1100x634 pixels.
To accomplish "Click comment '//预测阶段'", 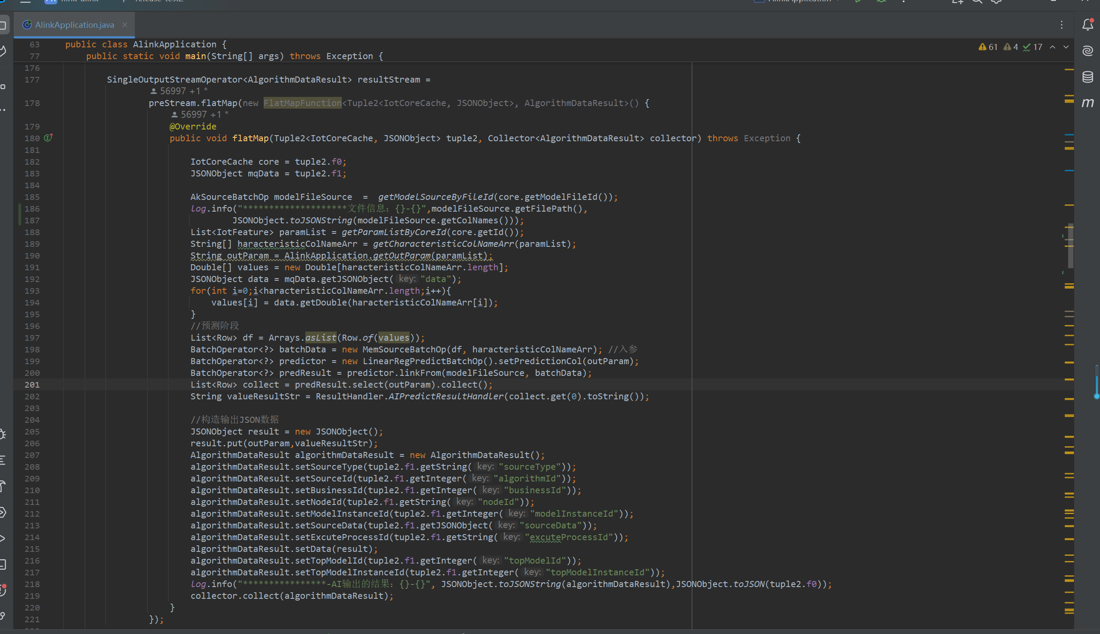I will point(214,326).
